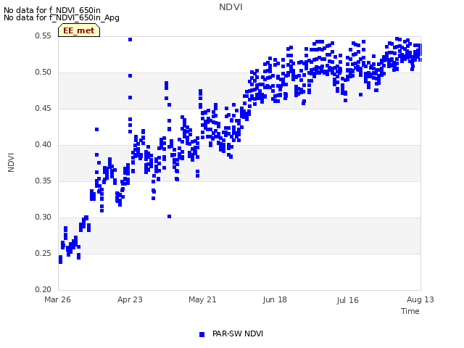Screen dimensions: 464x348
Task: Click the 0.30 y-axis tick label
Action: coord(43,217)
